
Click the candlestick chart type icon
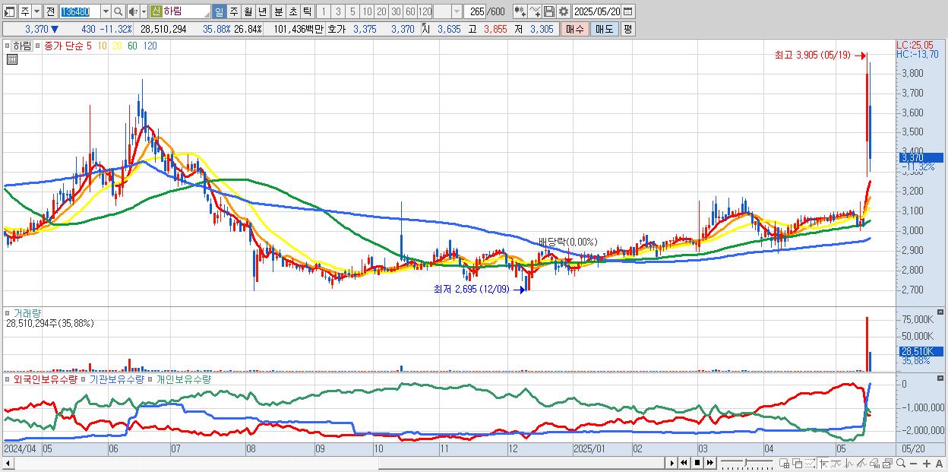(519, 11)
